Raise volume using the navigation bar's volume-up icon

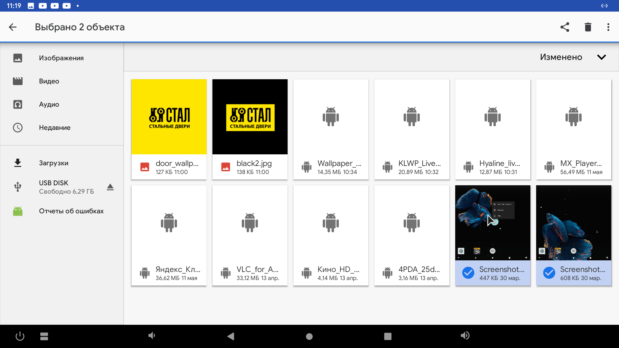(x=465, y=336)
